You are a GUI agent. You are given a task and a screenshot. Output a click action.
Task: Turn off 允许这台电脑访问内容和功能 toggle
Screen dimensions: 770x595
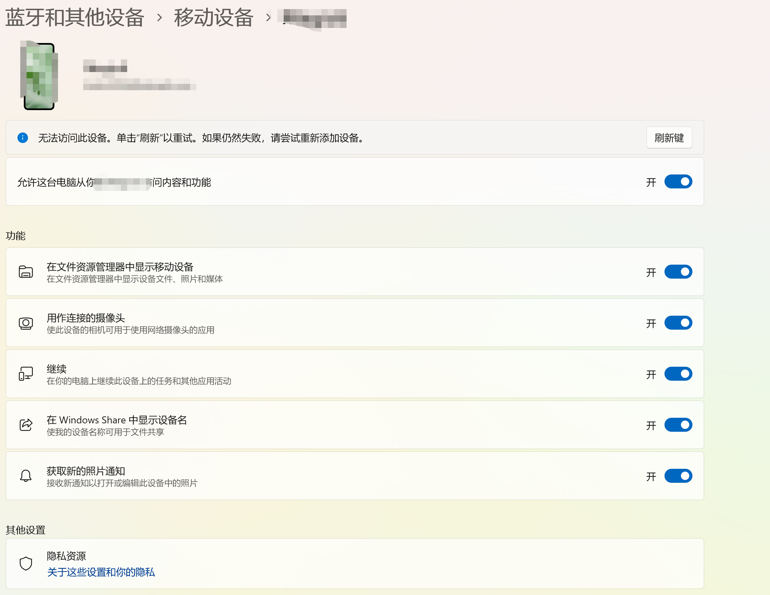678,182
